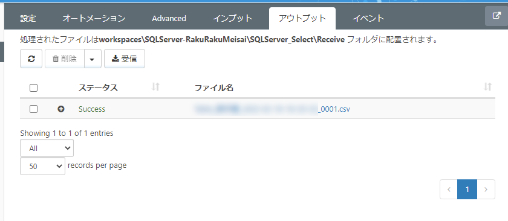
Task: Expand row details with plus icon
Action: tap(61, 109)
